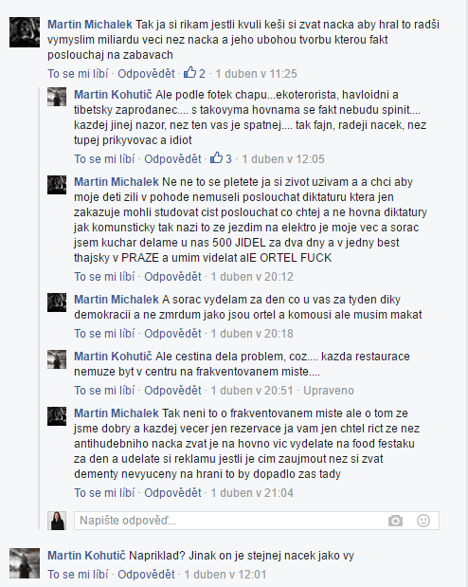Screen dimensions: 468x587
Task: Open Martin Michalek name on 'Tak neni to' reply
Action: [117, 413]
